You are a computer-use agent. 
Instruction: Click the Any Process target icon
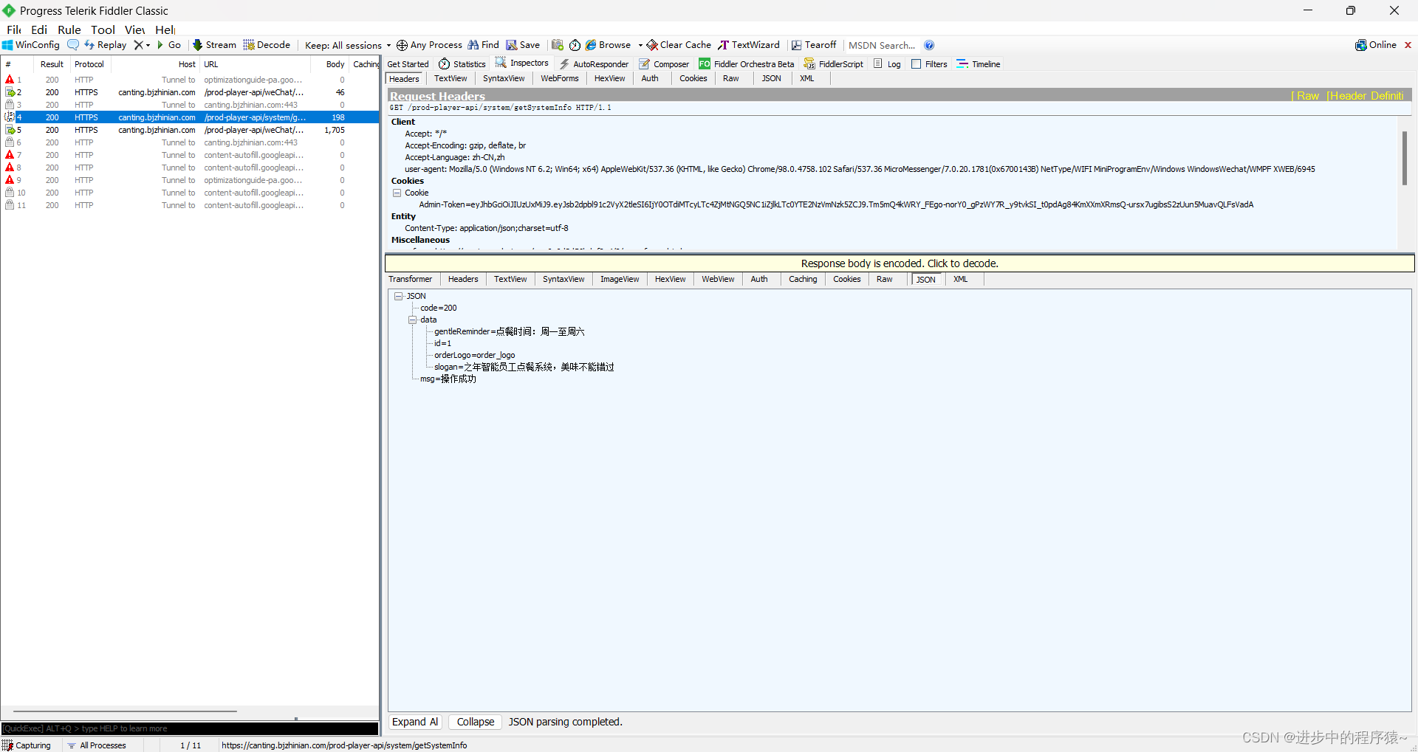[429, 45]
